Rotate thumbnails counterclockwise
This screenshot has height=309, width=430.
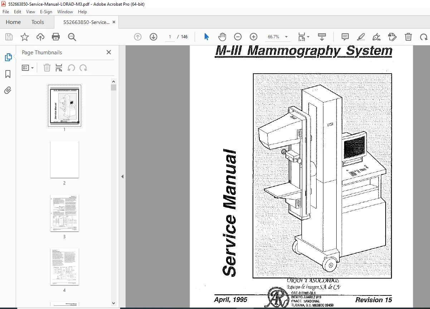[x=71, y=68]
